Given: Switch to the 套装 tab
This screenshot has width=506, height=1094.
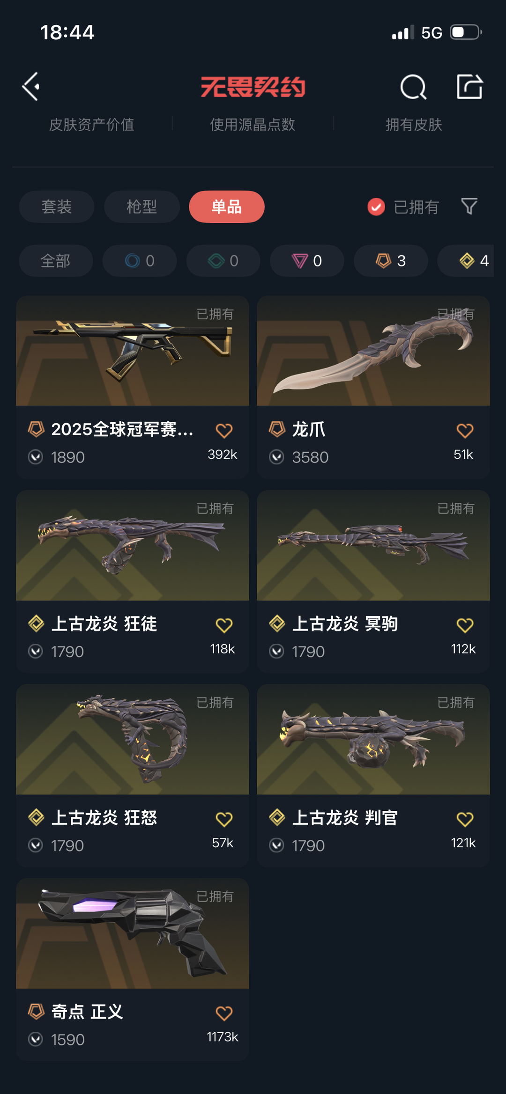Looking at the screenshot, I should [x=57, y=206].
